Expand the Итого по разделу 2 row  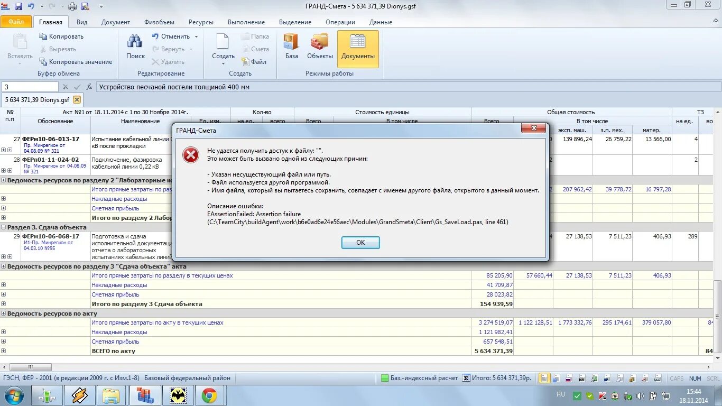(4, 218)
